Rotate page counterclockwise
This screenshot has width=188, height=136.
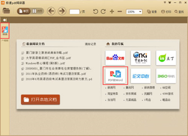click(95, 12)
